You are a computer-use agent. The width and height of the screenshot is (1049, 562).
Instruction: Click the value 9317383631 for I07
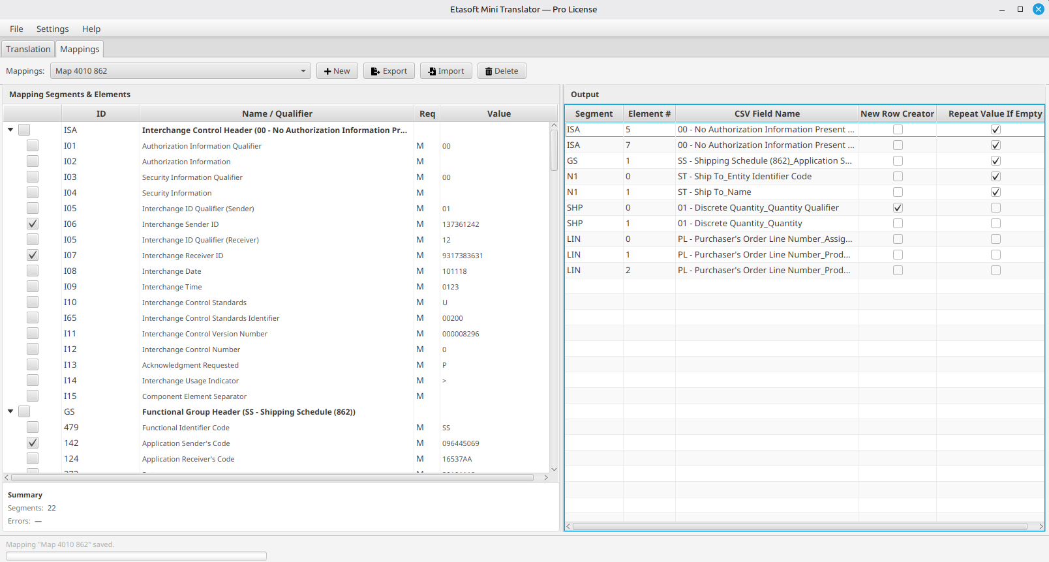click(463, 256)
